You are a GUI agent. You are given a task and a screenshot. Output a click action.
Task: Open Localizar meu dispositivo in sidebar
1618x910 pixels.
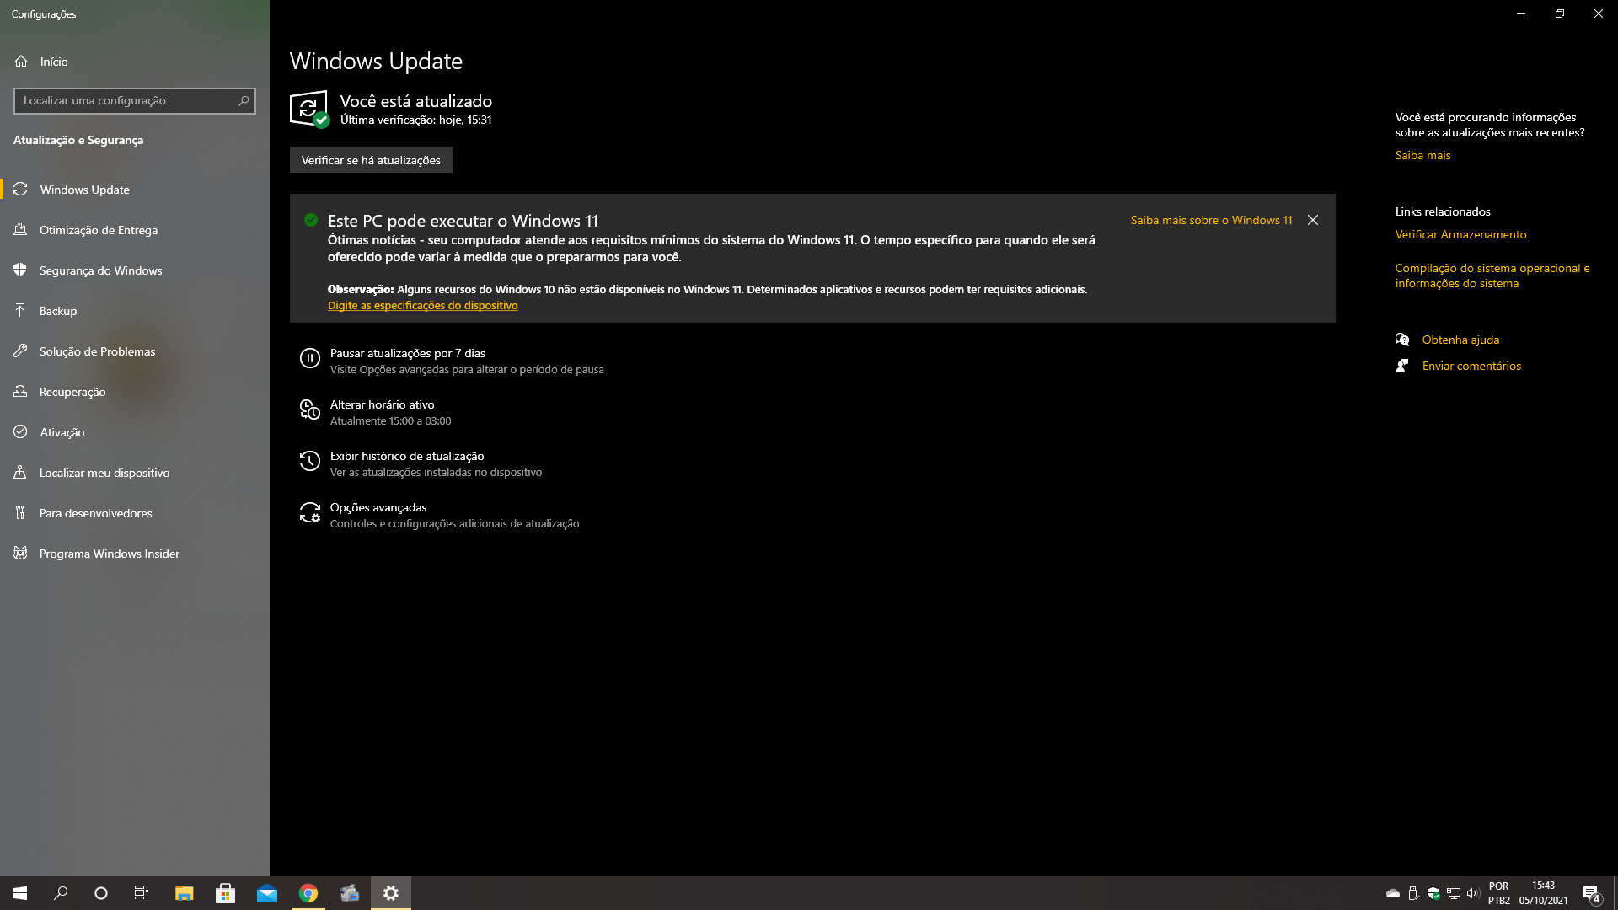(x=135, y=473)
